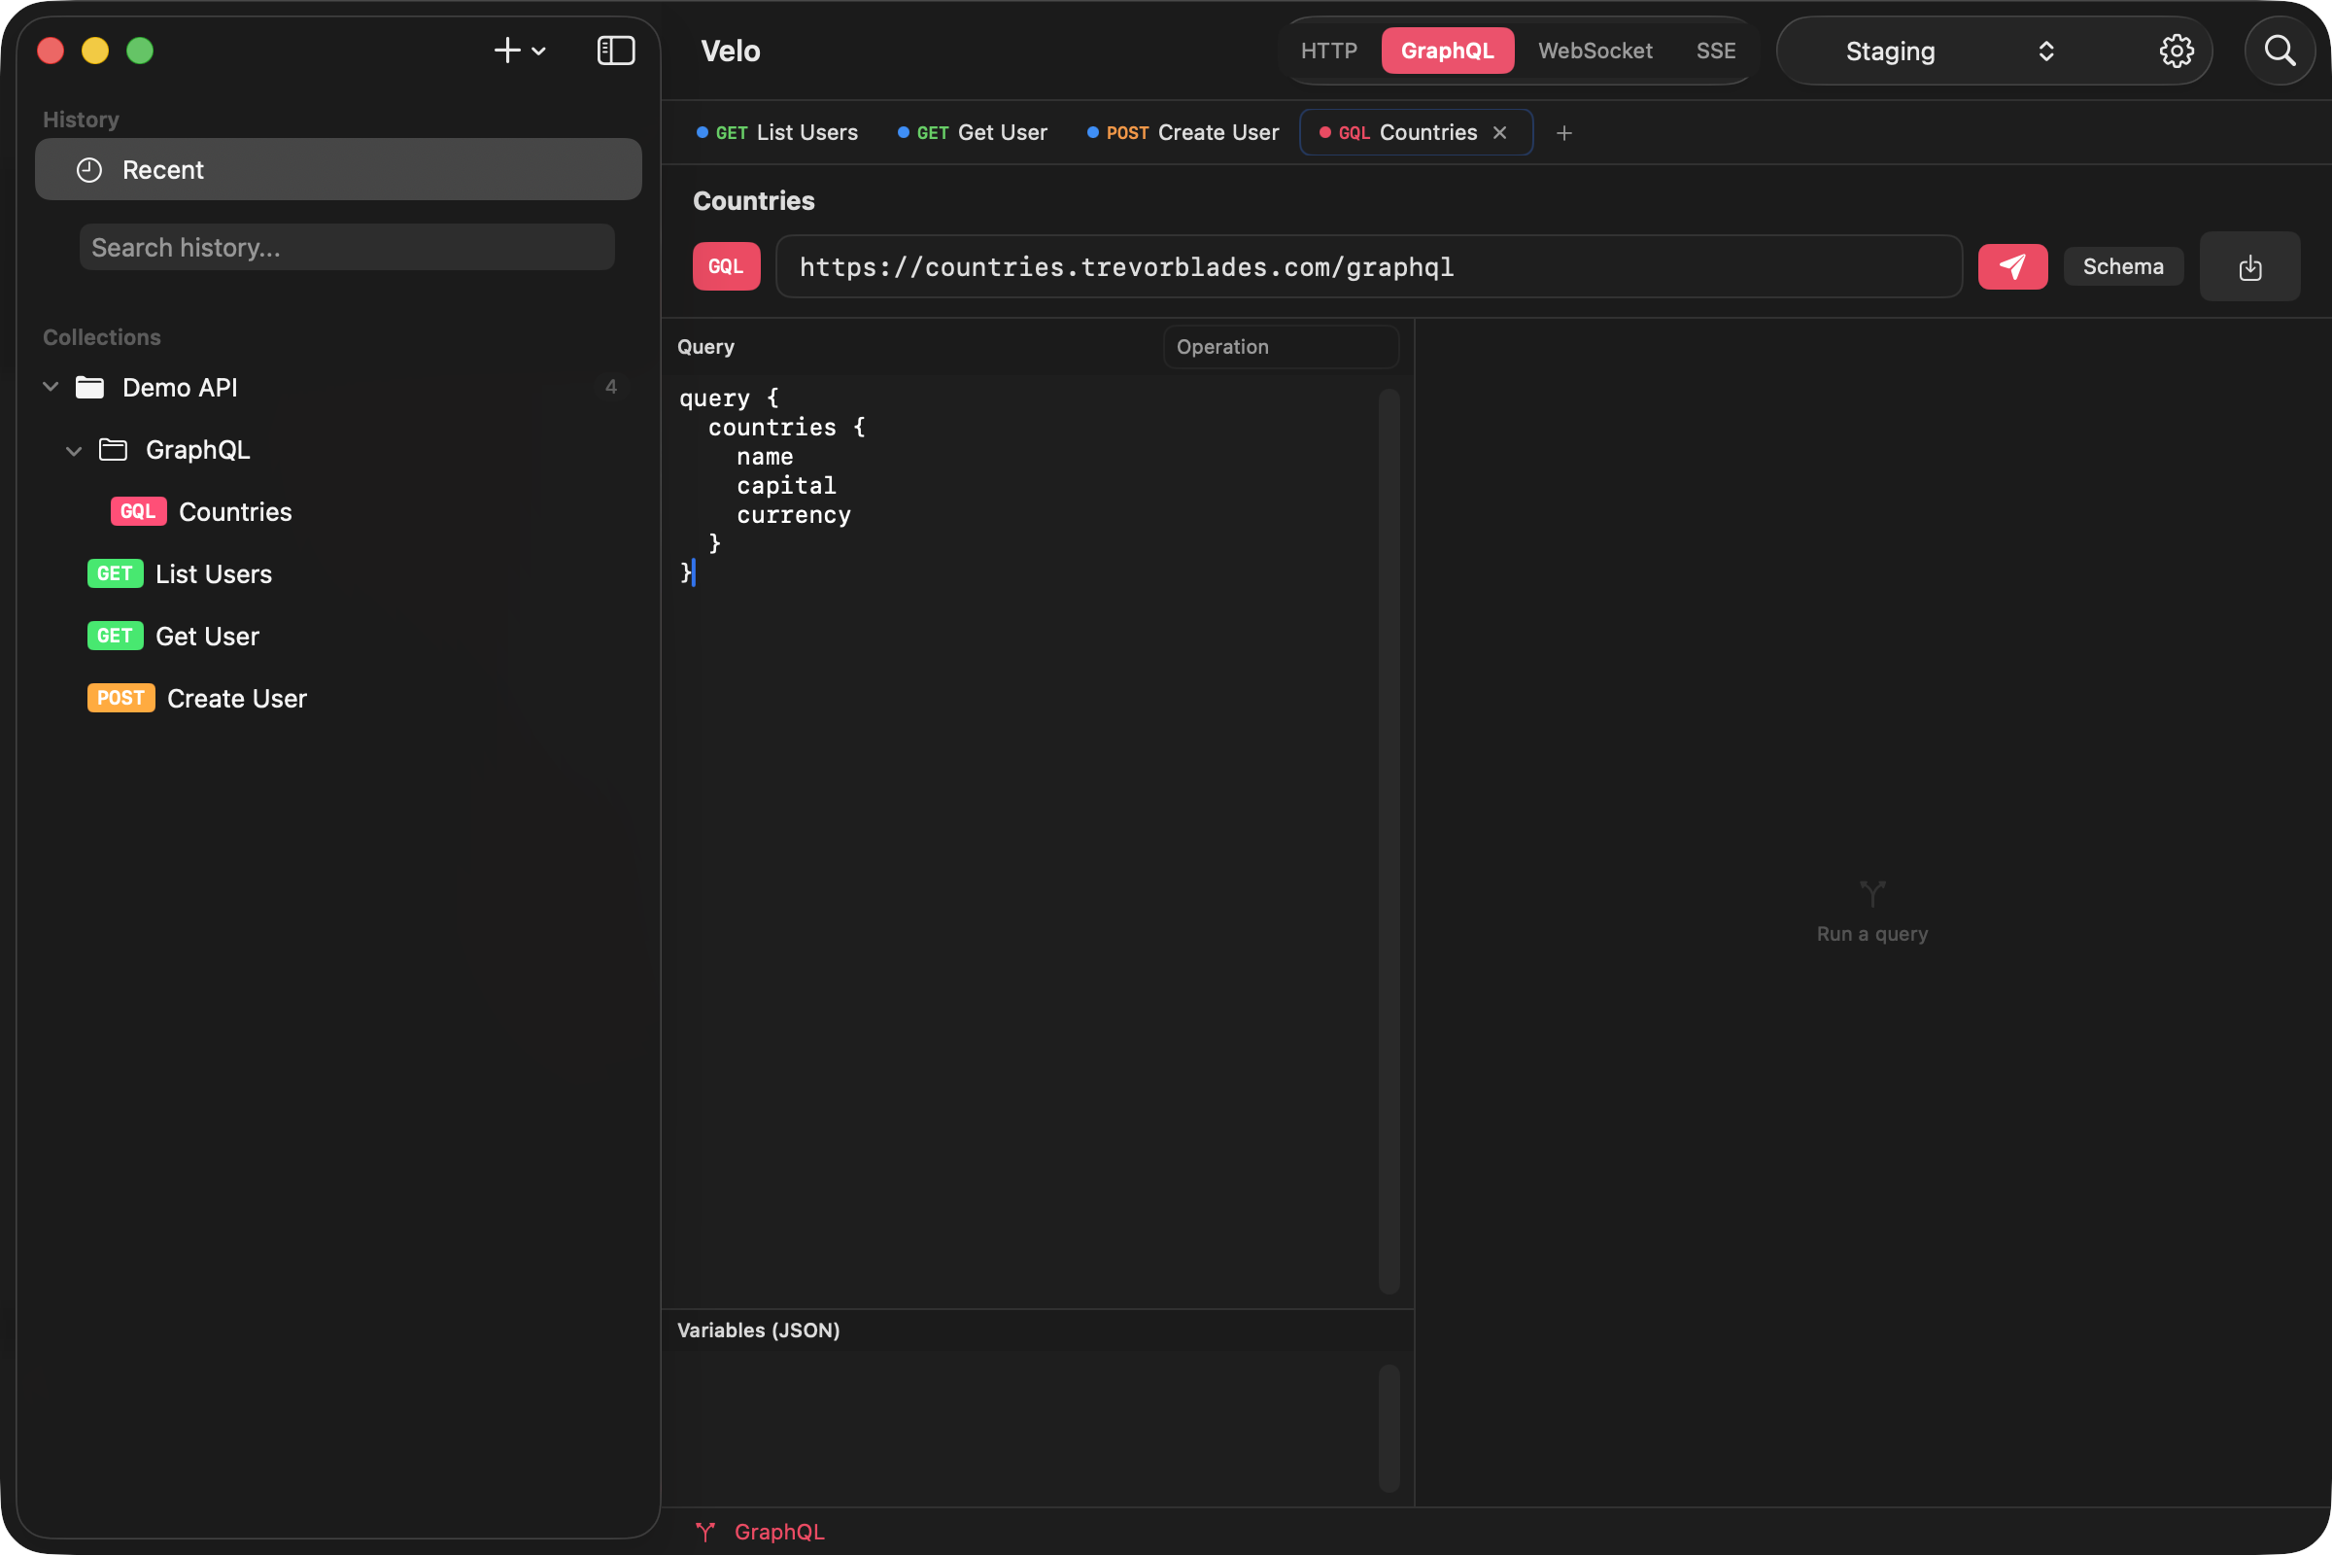This screenshot has width=2332, height=1555.
Task: Open the Get User tab
Action: [972, 133]
